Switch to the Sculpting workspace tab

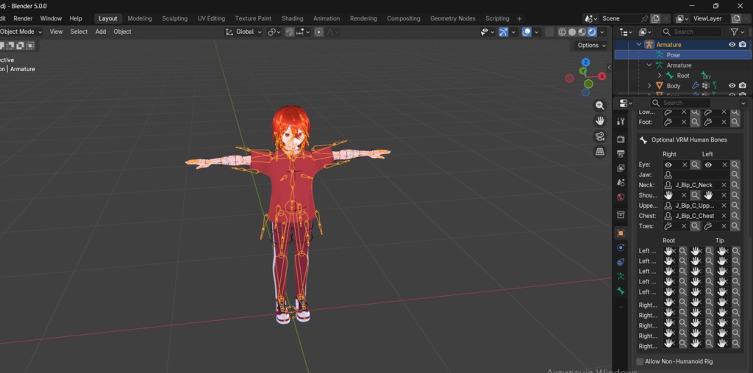point(175,18)
